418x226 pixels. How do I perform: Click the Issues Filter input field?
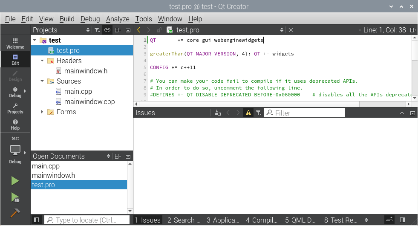tap(304, 113)
